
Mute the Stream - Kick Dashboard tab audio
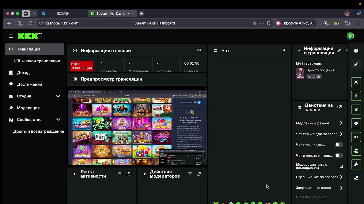point(129,13)
